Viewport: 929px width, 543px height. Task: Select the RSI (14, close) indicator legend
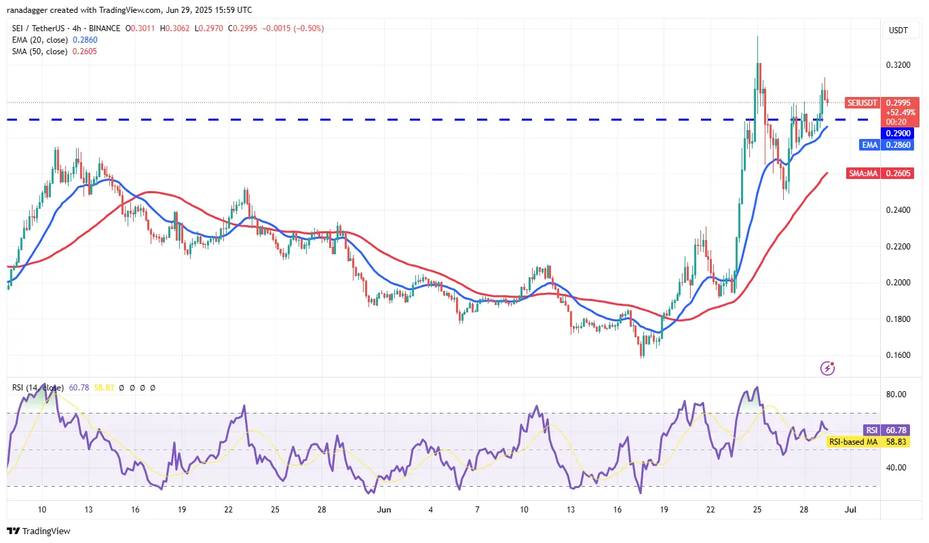[x=39, y=388]
